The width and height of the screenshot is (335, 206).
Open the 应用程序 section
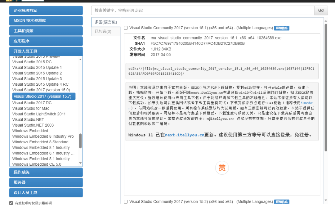[x=46, y=41]
